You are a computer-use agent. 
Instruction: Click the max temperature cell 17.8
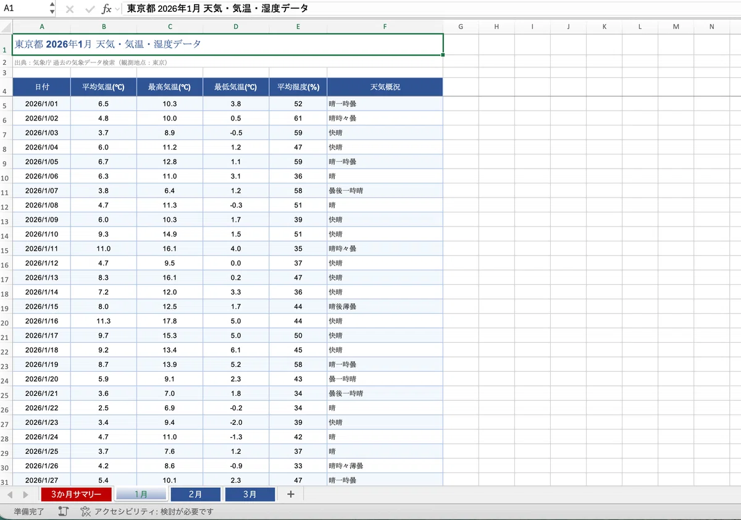click(x=170, y=321)
